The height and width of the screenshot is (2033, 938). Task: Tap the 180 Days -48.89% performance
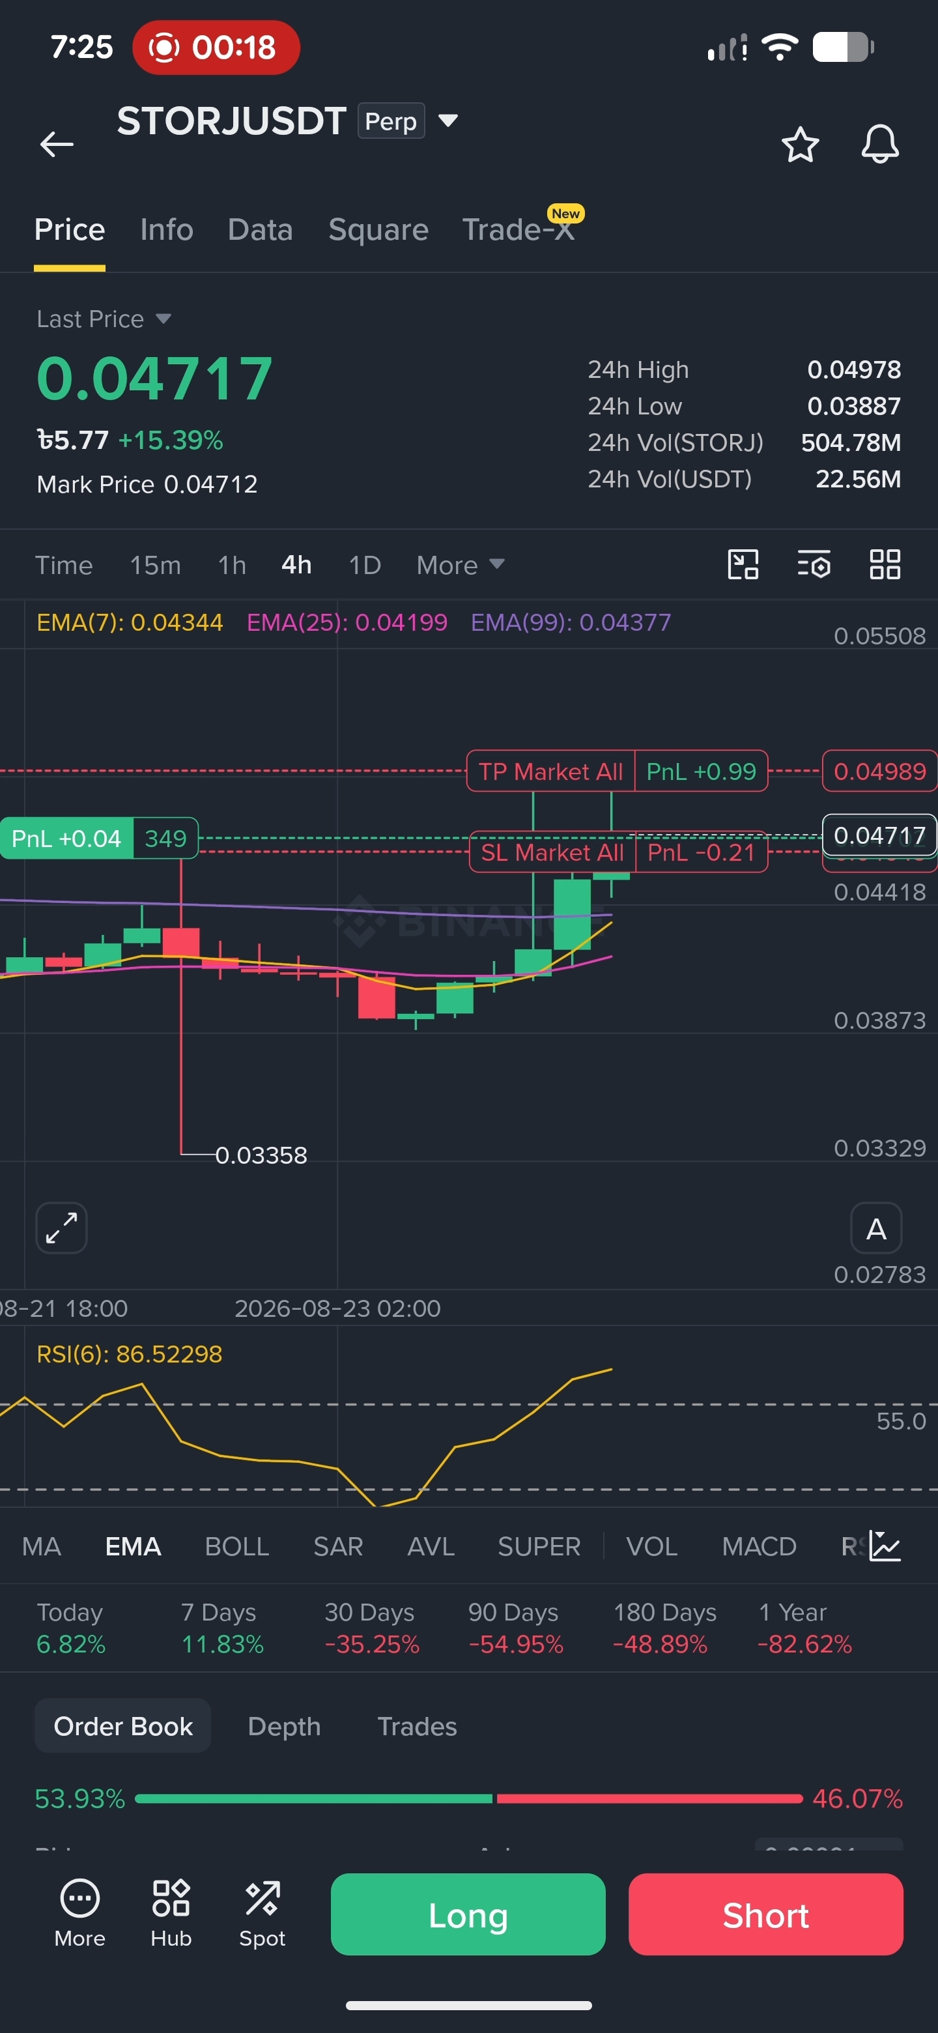pos(664,1627)
